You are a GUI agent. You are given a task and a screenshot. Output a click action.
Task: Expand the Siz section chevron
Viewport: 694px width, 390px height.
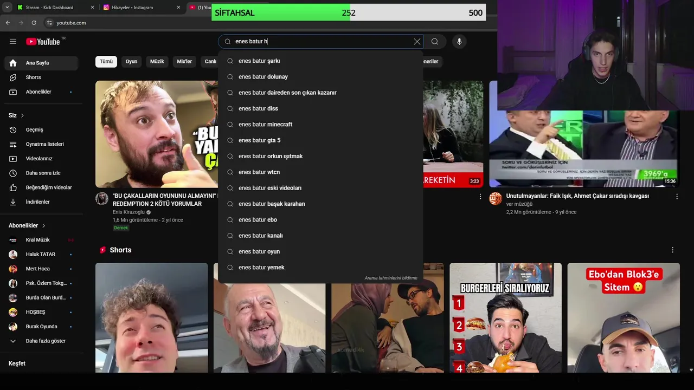22,115
